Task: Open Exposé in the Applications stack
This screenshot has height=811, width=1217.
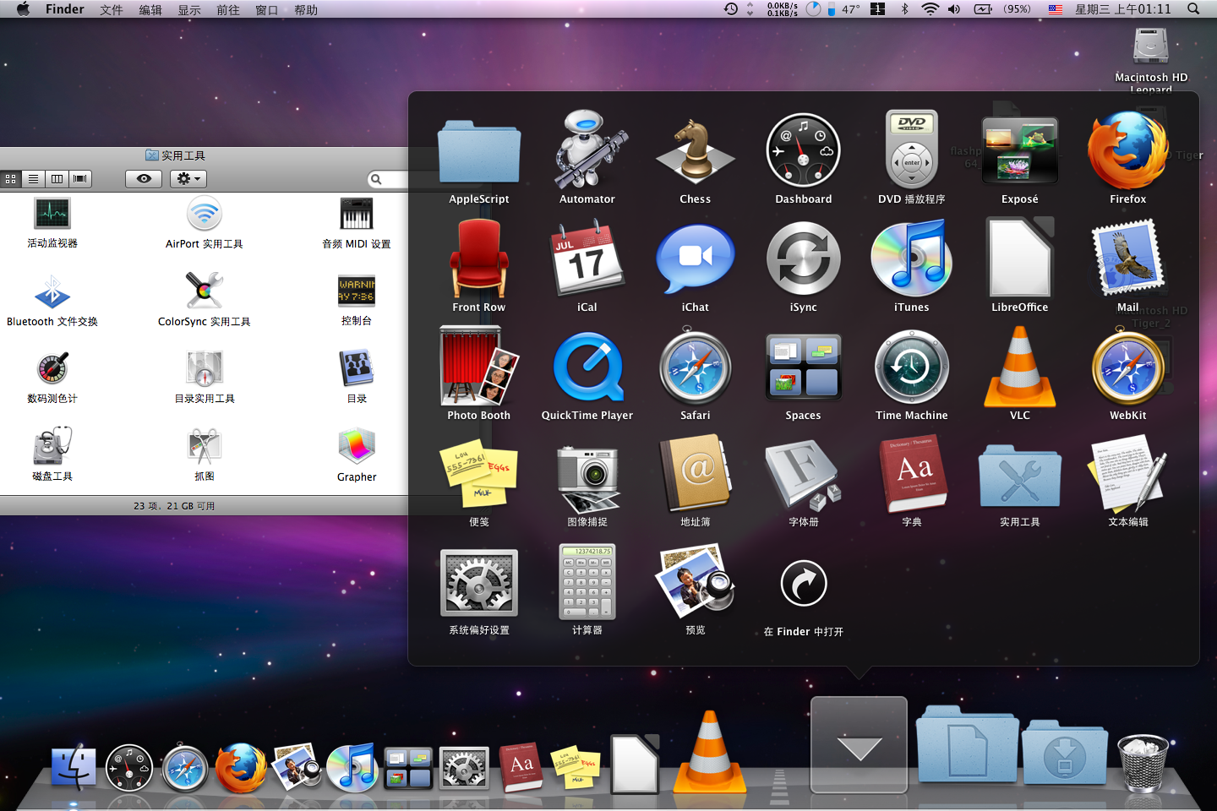Action: [x=1019, y=150]
